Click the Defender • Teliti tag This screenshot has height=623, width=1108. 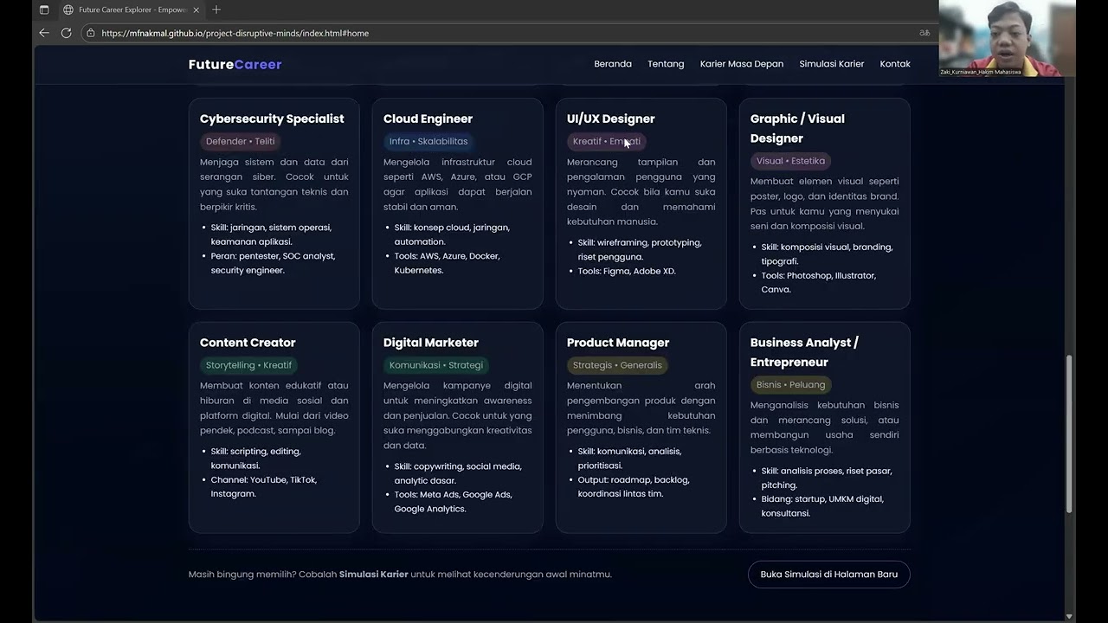[x=240, y=141]
